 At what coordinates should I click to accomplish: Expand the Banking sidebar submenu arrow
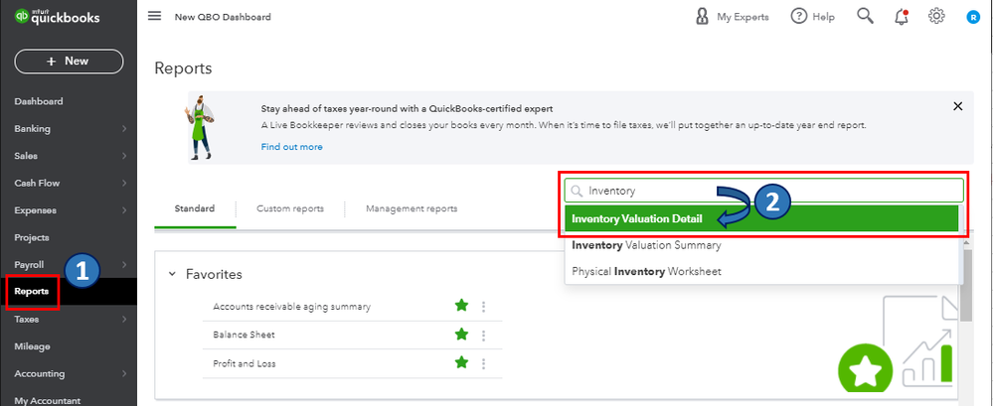click(x=124, y=128)
